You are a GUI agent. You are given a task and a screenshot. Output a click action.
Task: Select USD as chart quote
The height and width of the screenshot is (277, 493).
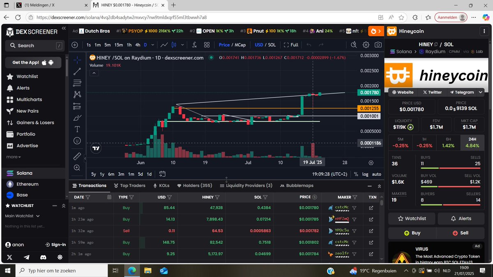(259, 45)
